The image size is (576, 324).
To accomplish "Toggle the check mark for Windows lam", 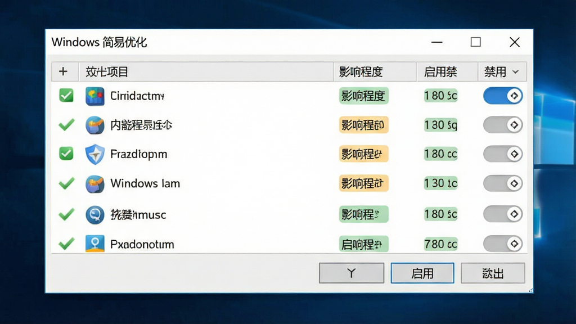I will coord(66,183).
